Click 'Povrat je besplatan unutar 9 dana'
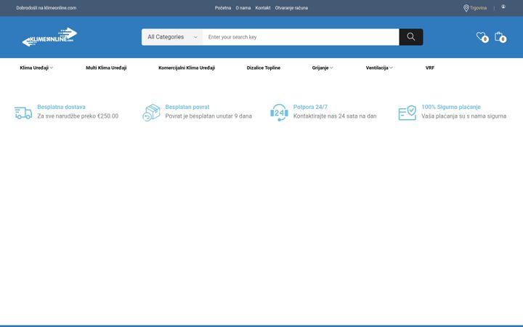The image size is (523, 327). [x=208, y=116]
